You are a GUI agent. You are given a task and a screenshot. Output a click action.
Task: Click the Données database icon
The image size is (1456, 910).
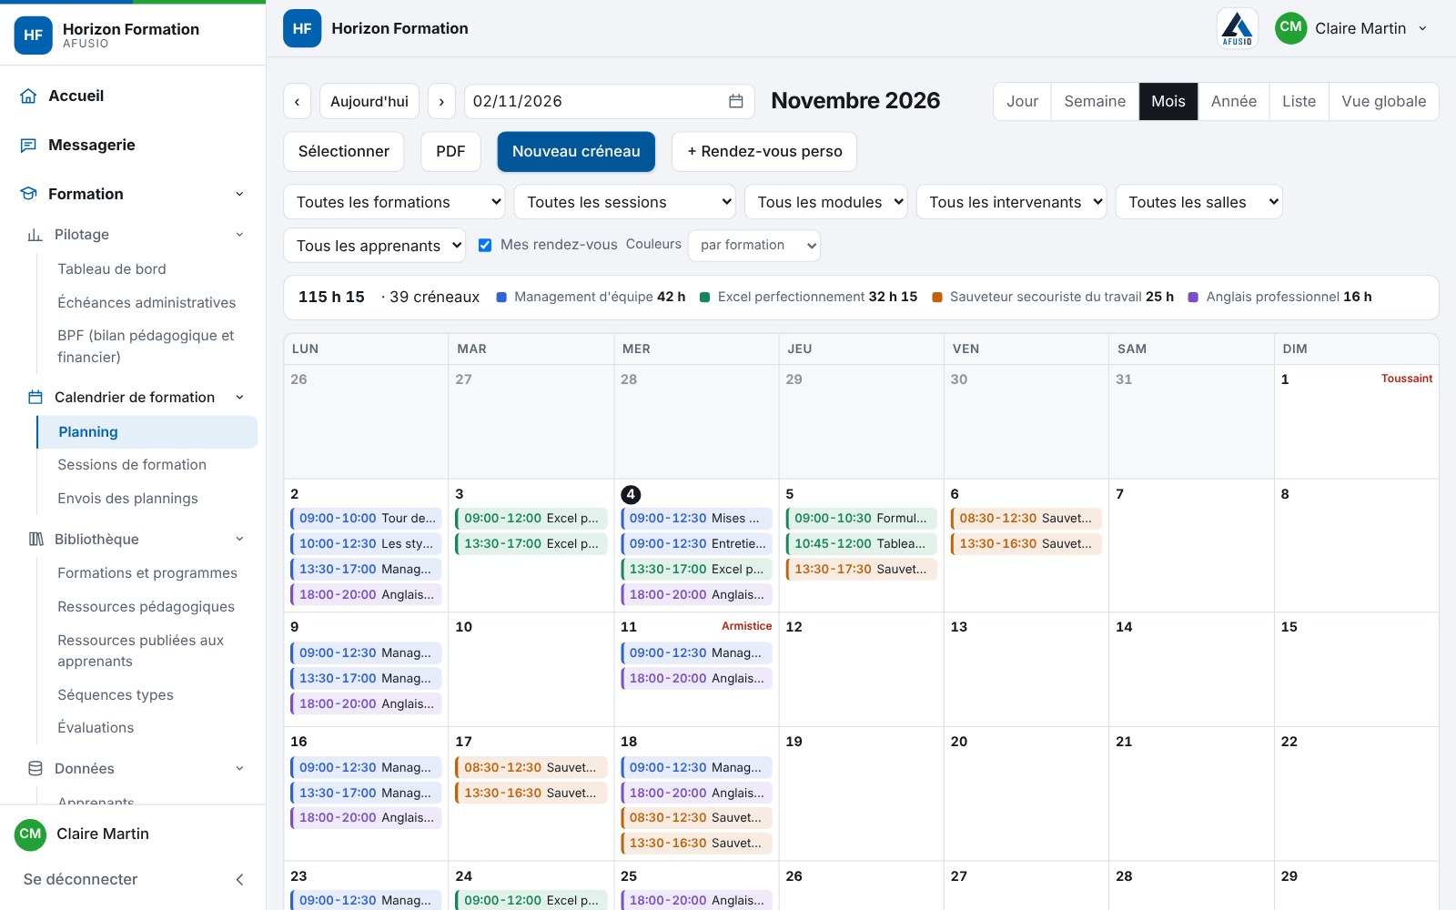pos(35,769)
